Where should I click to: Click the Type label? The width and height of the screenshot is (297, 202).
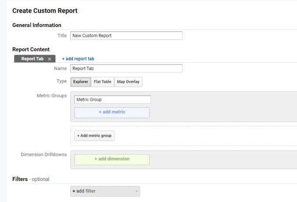point(62,81)
